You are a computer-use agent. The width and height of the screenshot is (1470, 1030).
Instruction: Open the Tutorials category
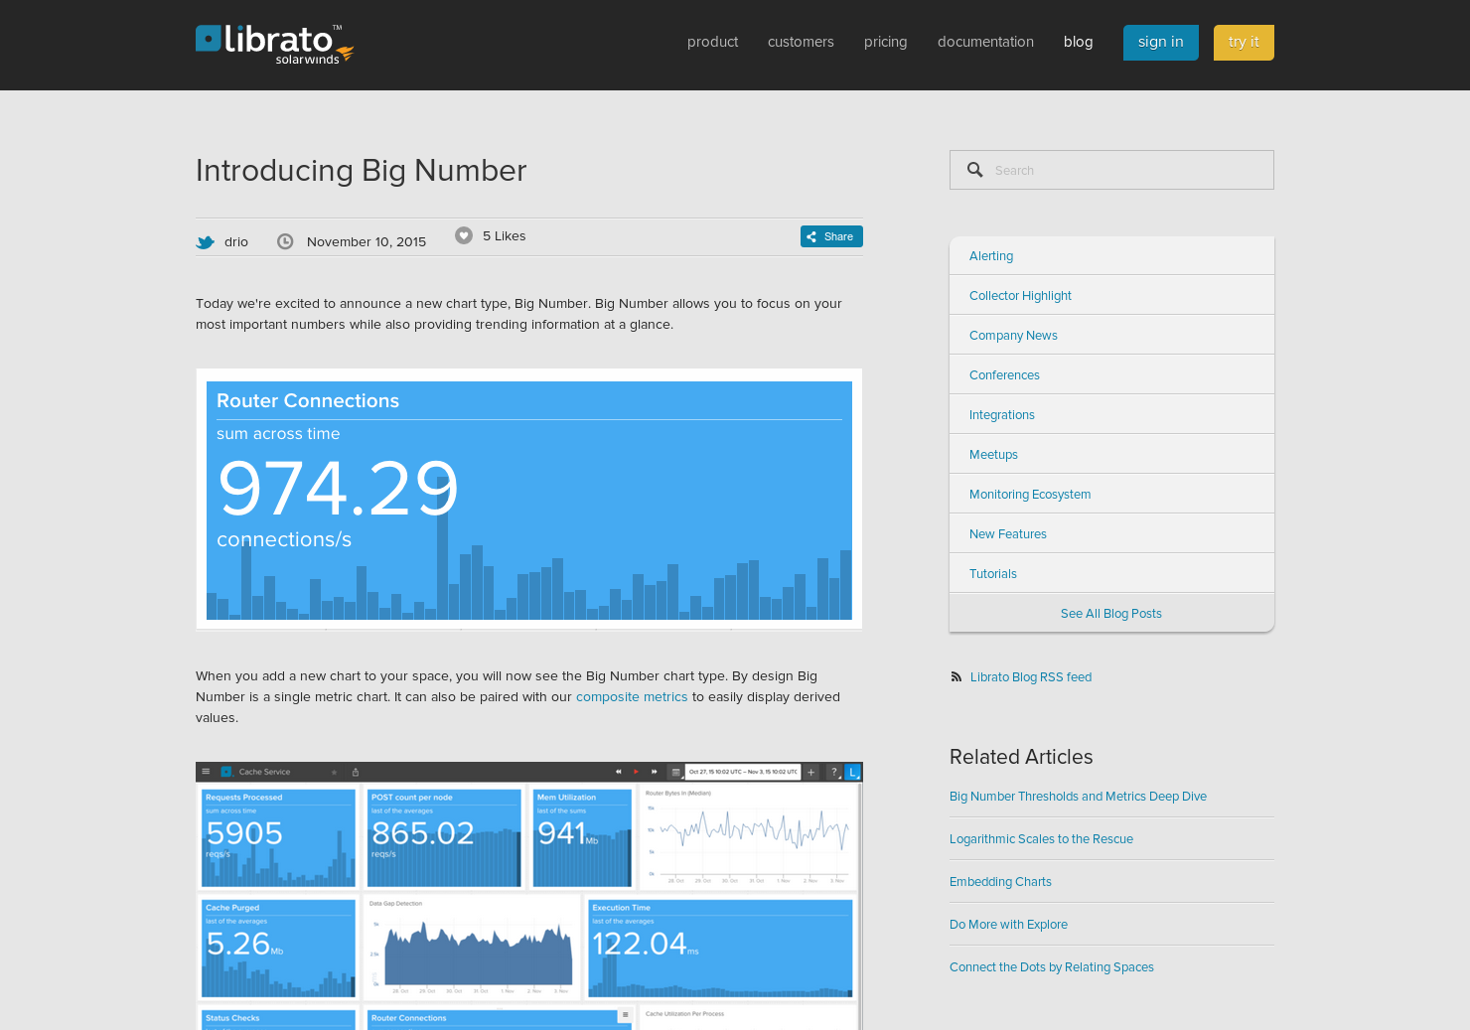[x=1111, y=573]
